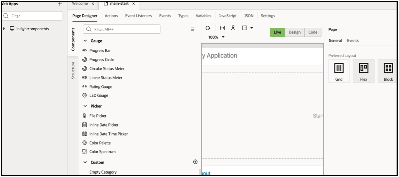Expand the insightcomponents tree node
This screenshot has height=177, width=399.
tap(4, 29)
